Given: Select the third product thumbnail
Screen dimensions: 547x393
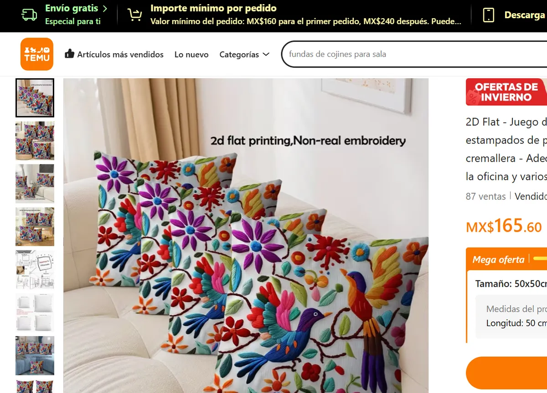Looking at the screenshot, I should (35, 184).
